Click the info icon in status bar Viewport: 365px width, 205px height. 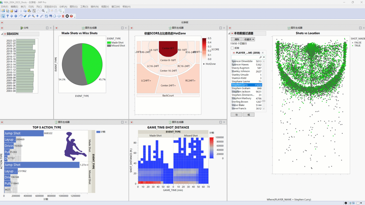point(346,203)
